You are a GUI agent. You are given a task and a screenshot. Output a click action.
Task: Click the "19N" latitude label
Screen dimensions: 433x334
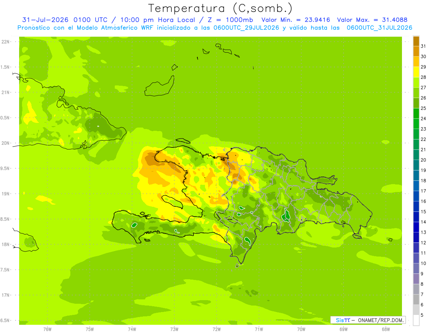coord(6,193)
